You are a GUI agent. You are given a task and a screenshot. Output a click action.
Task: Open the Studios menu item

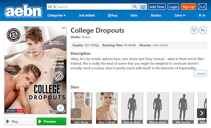pyautogui.click(x=156, y=15)
